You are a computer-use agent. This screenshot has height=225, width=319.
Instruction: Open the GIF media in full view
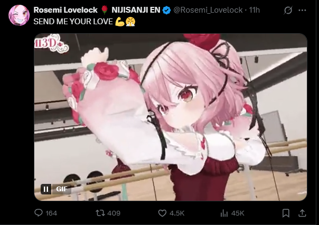pos(171,117)
